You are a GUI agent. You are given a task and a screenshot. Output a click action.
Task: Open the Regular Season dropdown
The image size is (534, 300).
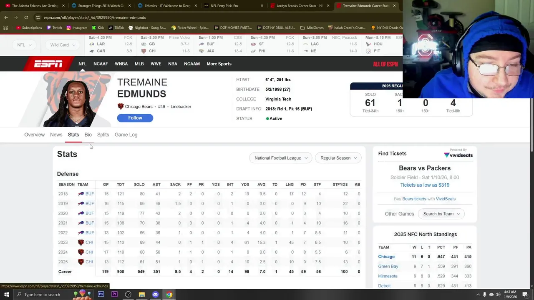pyautogui.click(x=338, y=158)
